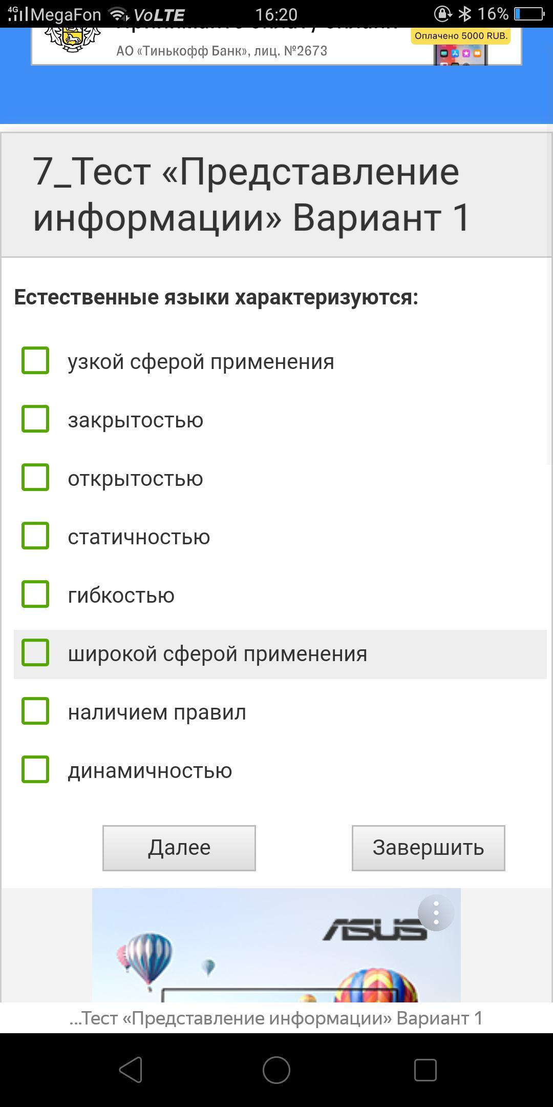This screenshot has width=553, height=1107.
Task: Select the "открытостью" checkbox
Action: click(35, 478)
